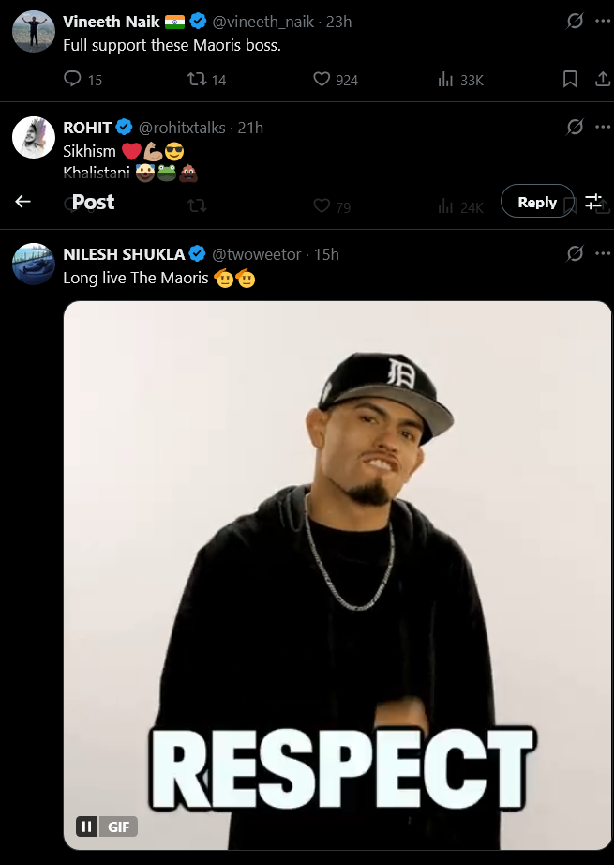Screen dimensions: 614x865
Task: Go back using the back arrow
Action: click(x=23, y=202)
